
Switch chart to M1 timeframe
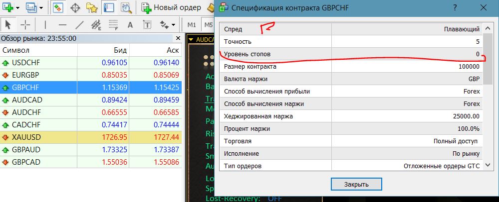[192, 25]
